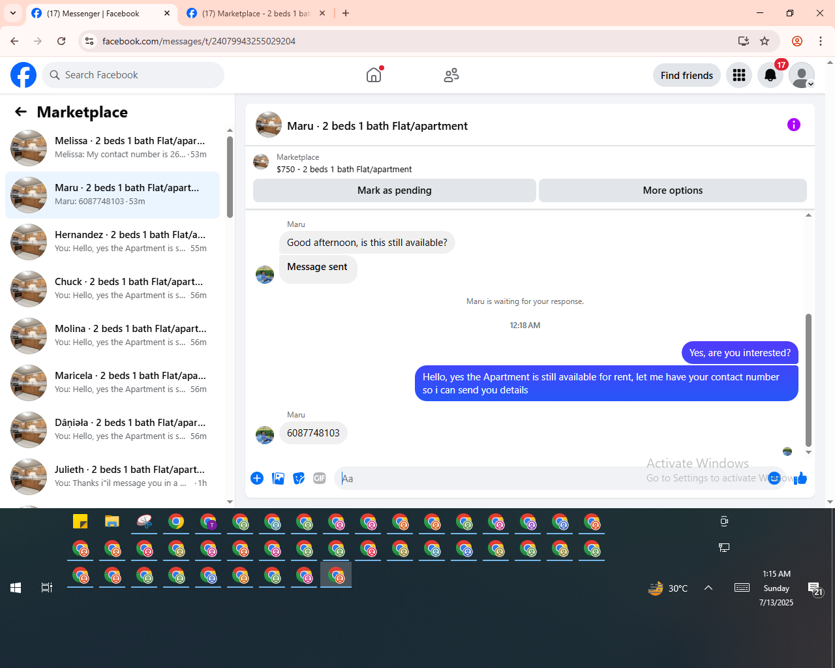Open Chrome profile icon

[x=797, y=41]
